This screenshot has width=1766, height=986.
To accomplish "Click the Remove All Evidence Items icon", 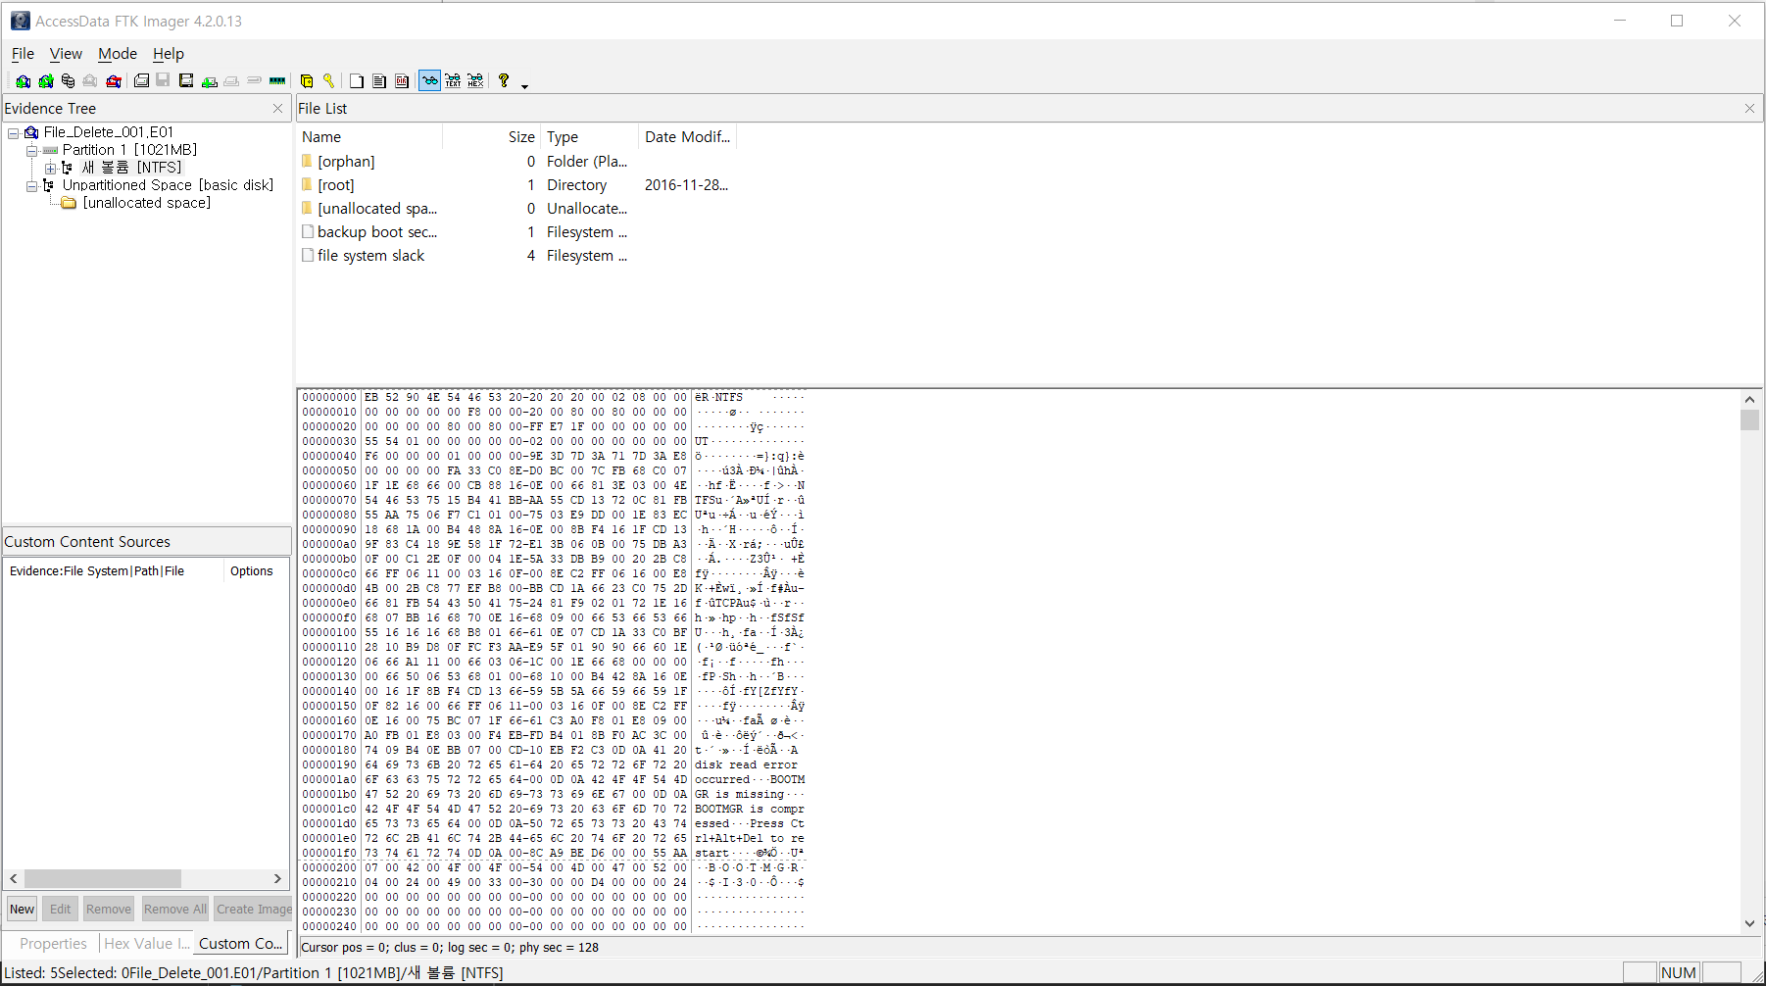I will tap(114, 81).
